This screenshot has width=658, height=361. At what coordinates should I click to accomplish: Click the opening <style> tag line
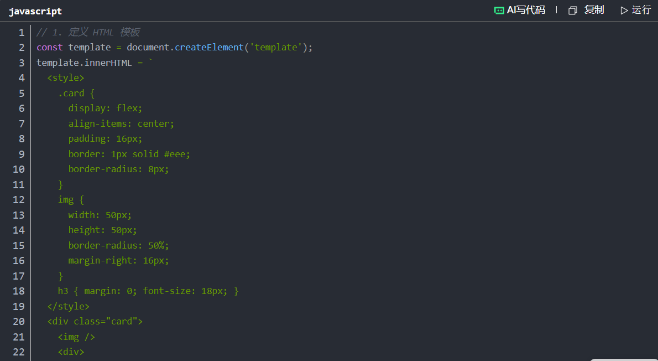tap(66, 78)
